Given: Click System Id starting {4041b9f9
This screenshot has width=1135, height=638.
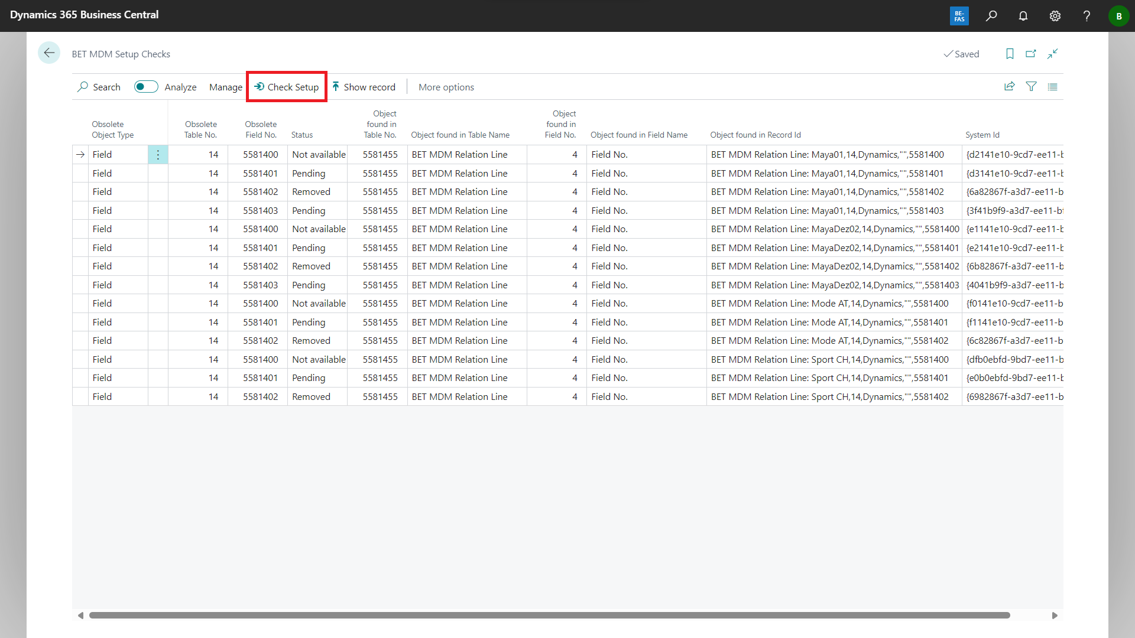Looking at the screenshot, I should pos(1013,285).
